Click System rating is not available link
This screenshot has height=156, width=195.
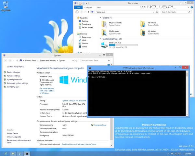click(74, 101)
